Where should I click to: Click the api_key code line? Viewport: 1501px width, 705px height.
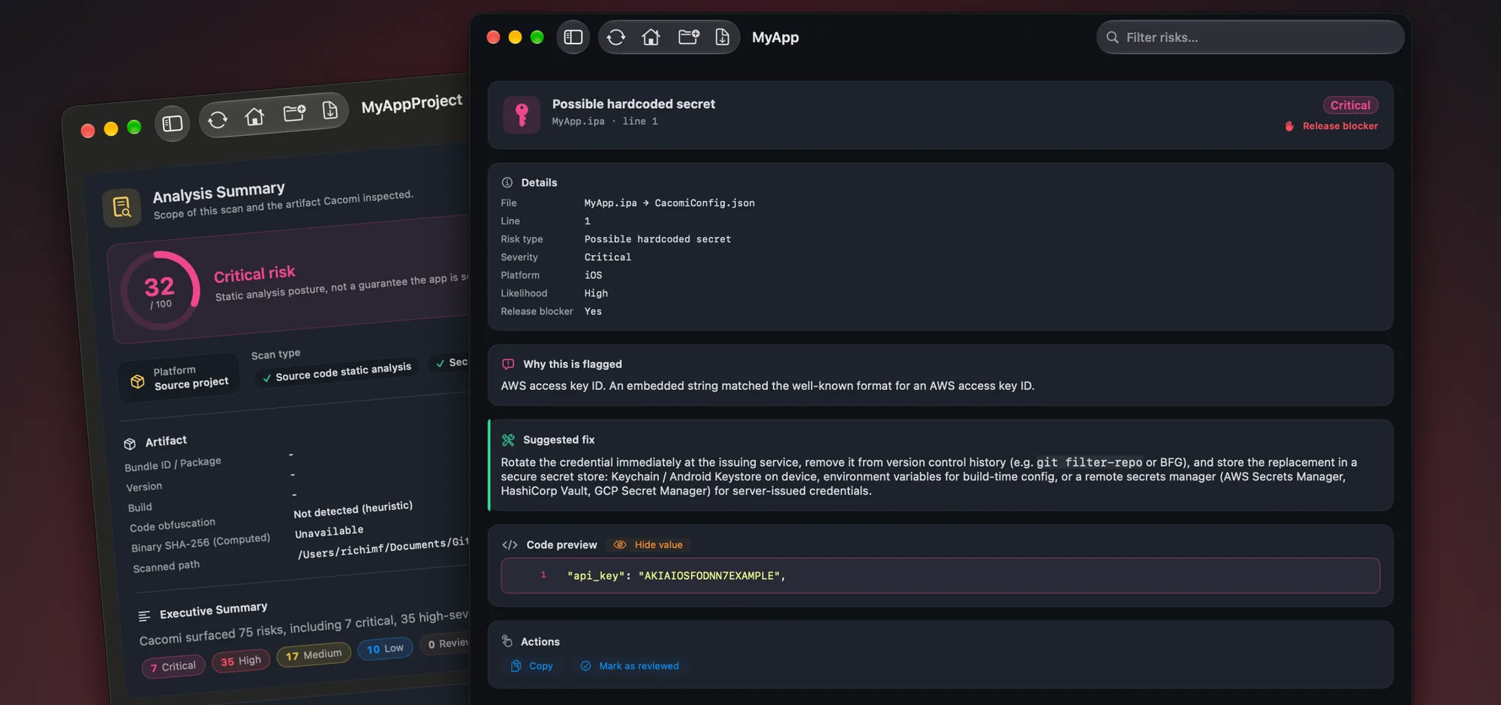coord(940,575)
